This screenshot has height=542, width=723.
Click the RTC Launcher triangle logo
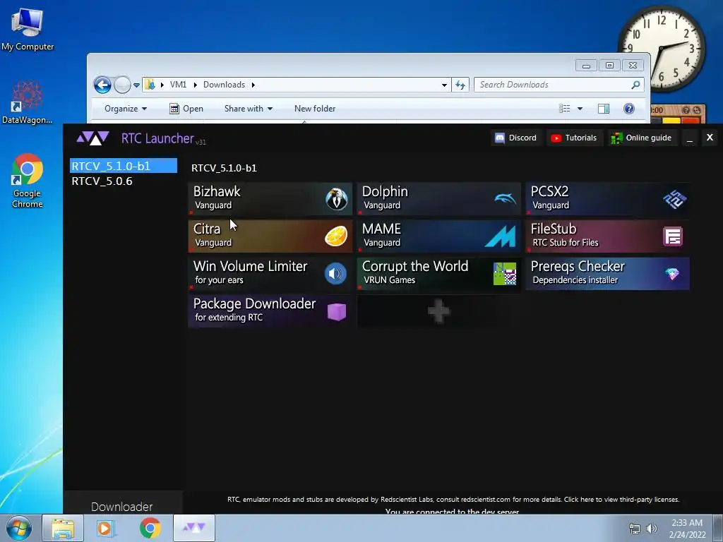click(x=92, y=138)
